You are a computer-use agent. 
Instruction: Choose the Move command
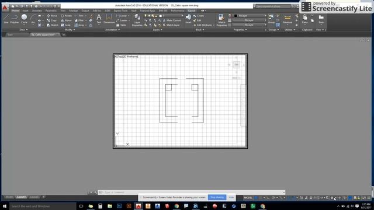(x=52, y=16)
